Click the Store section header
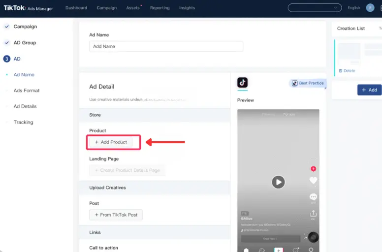The width and height of the screenshot is (382, 252). [155, 115]
